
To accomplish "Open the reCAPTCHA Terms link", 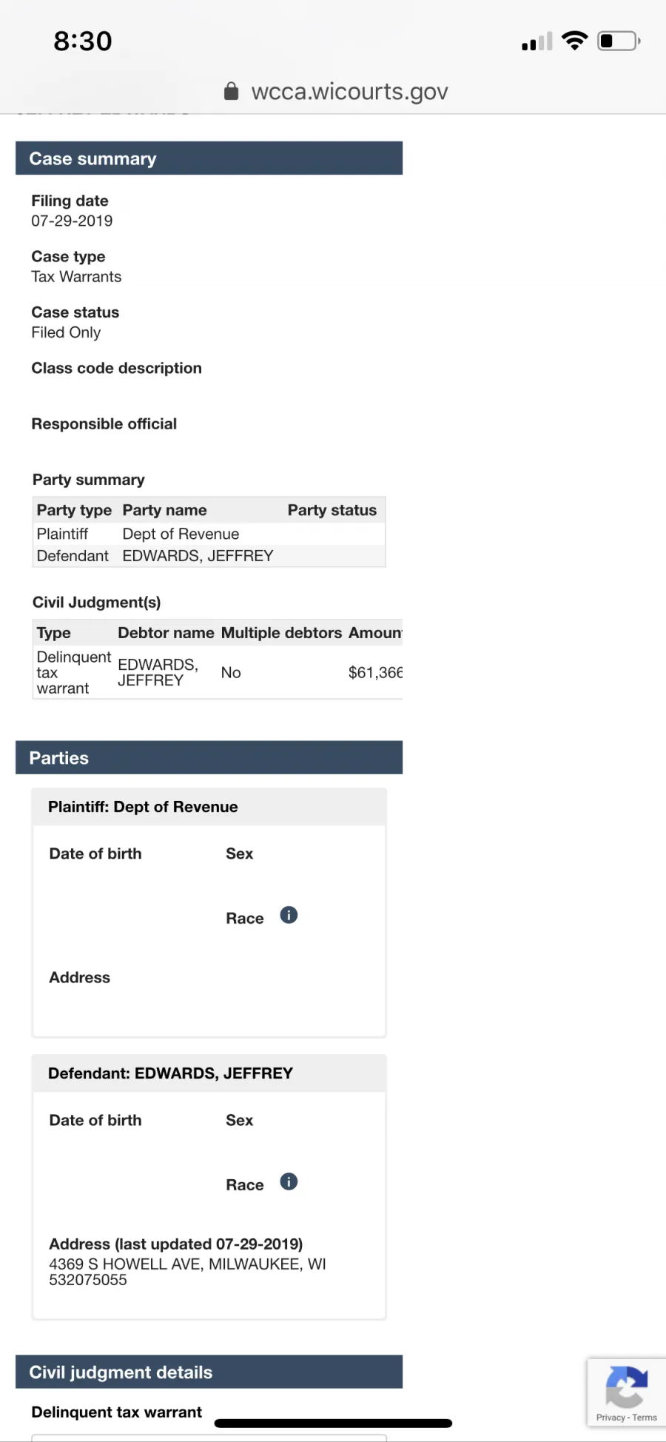I will [x=645, y=1418].
